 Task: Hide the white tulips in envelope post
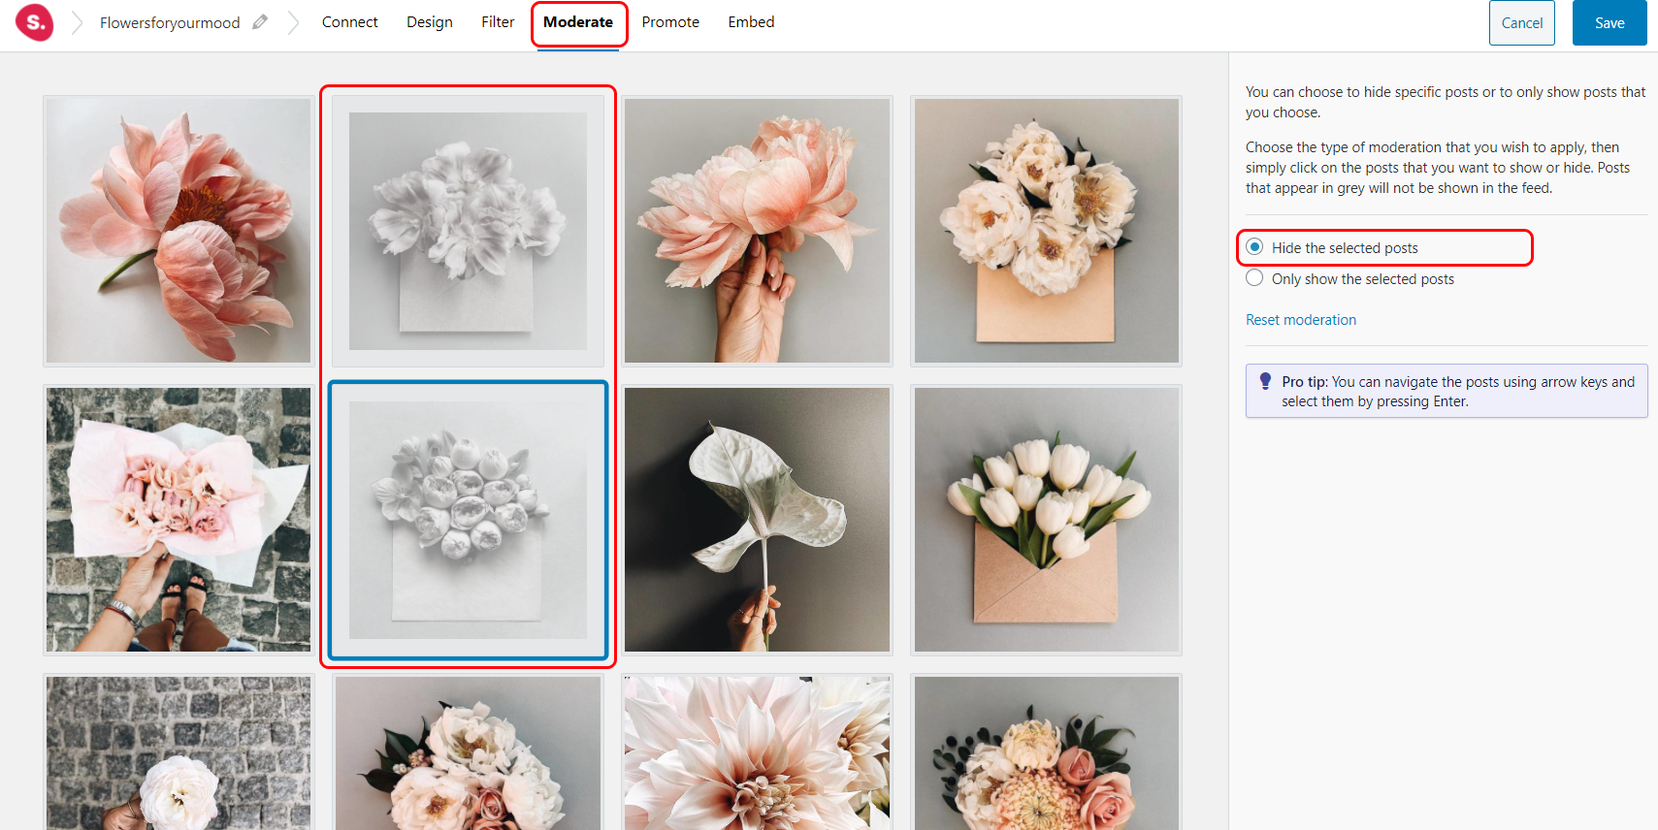point(1046,520)
